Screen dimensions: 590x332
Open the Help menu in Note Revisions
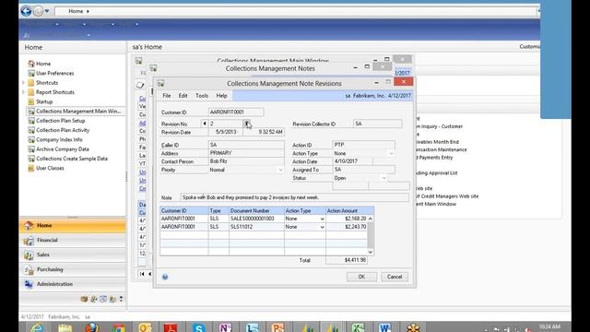tap(221, 96)
